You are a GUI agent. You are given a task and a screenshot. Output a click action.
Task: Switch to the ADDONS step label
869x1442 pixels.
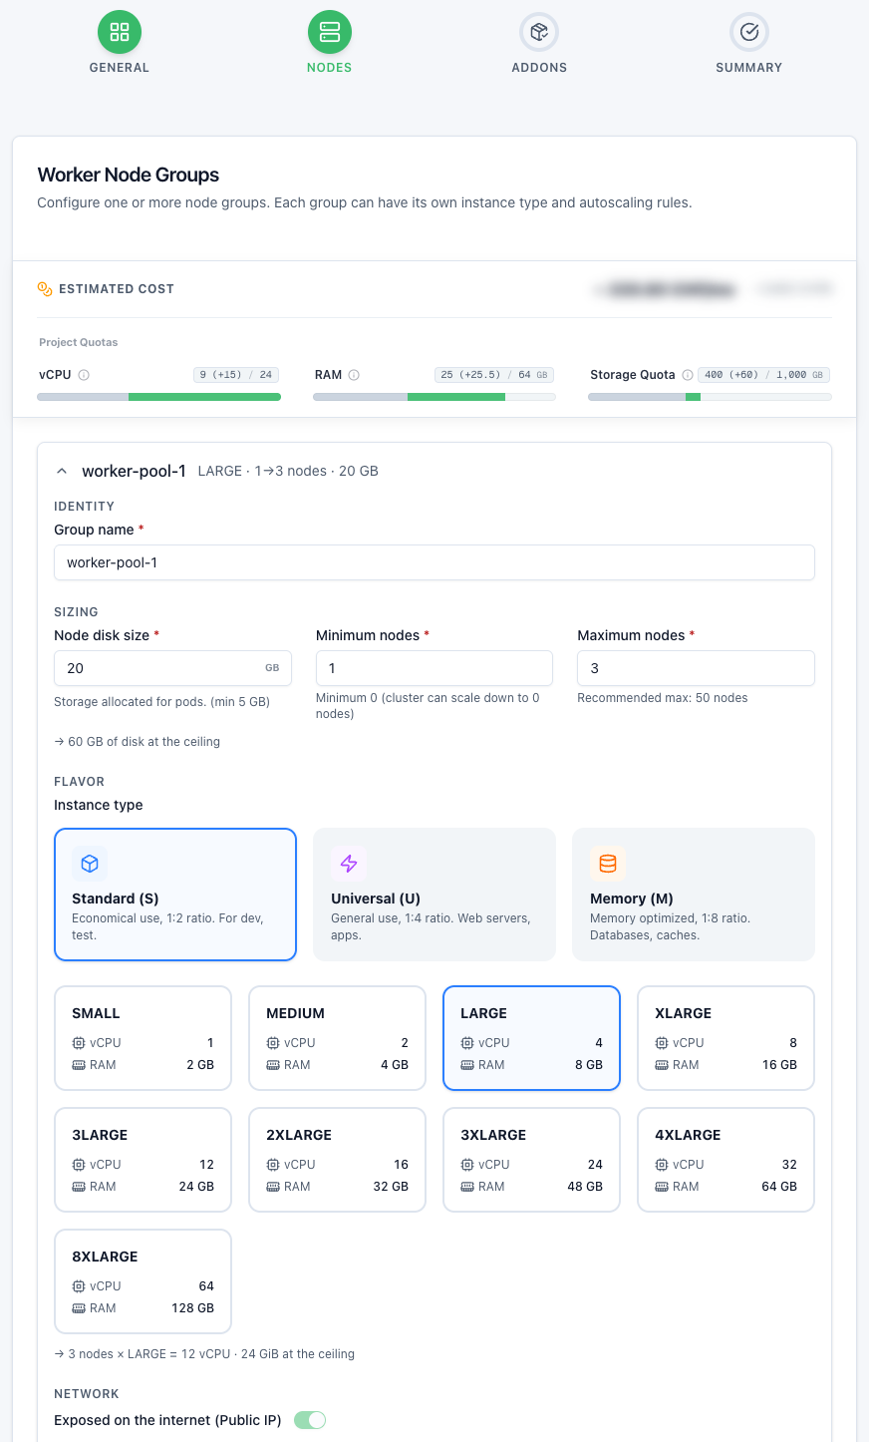click(x=539, y=68)
